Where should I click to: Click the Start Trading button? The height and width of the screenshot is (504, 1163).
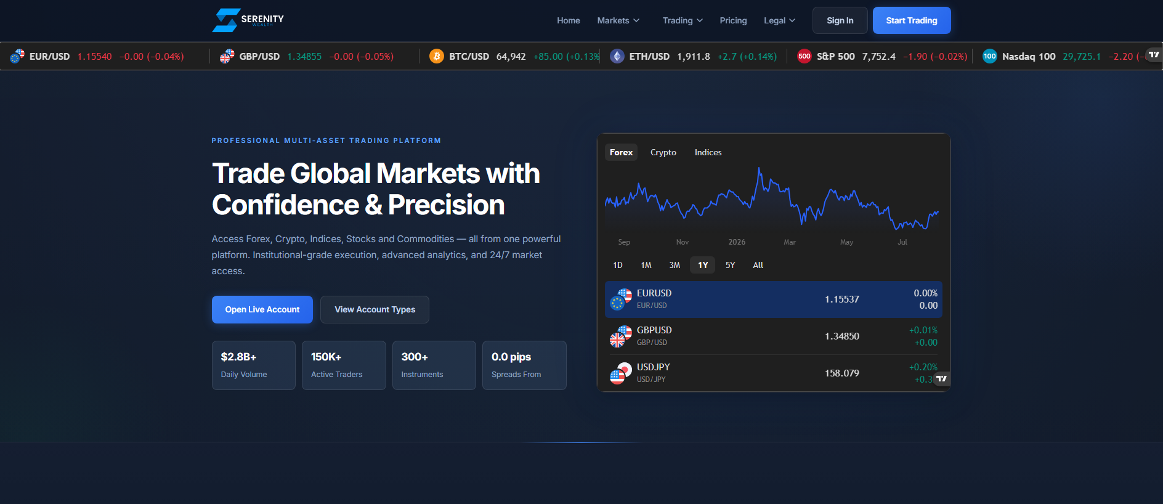pos(912,20)
